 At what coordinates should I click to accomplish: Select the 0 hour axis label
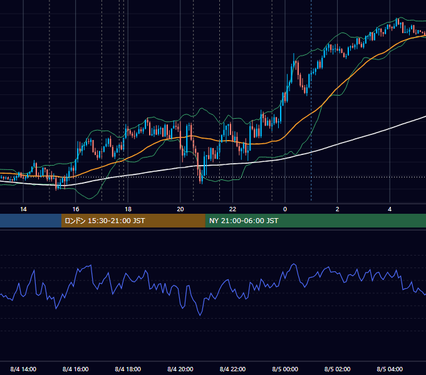point(285,209)
